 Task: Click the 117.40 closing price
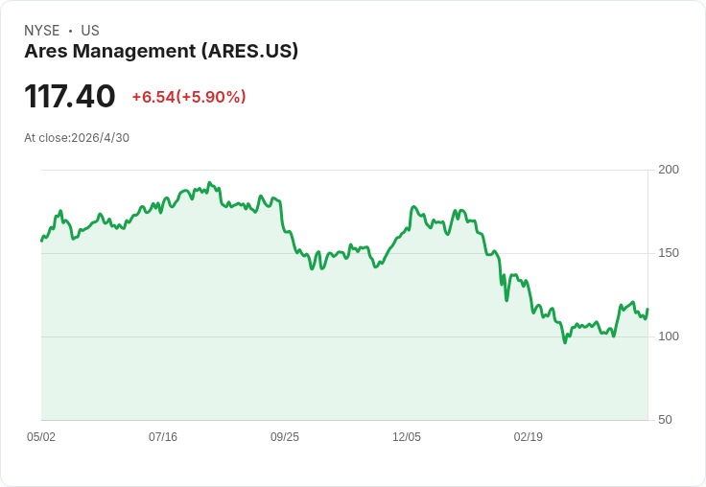click(x=70, y=96)
